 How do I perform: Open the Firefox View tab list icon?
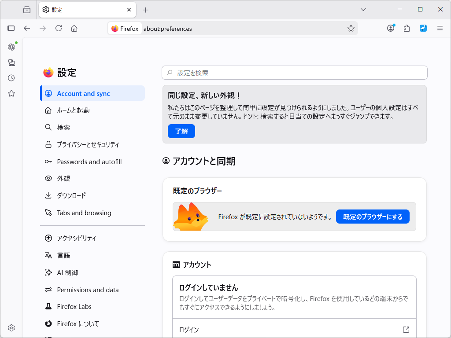pos(27,10)
